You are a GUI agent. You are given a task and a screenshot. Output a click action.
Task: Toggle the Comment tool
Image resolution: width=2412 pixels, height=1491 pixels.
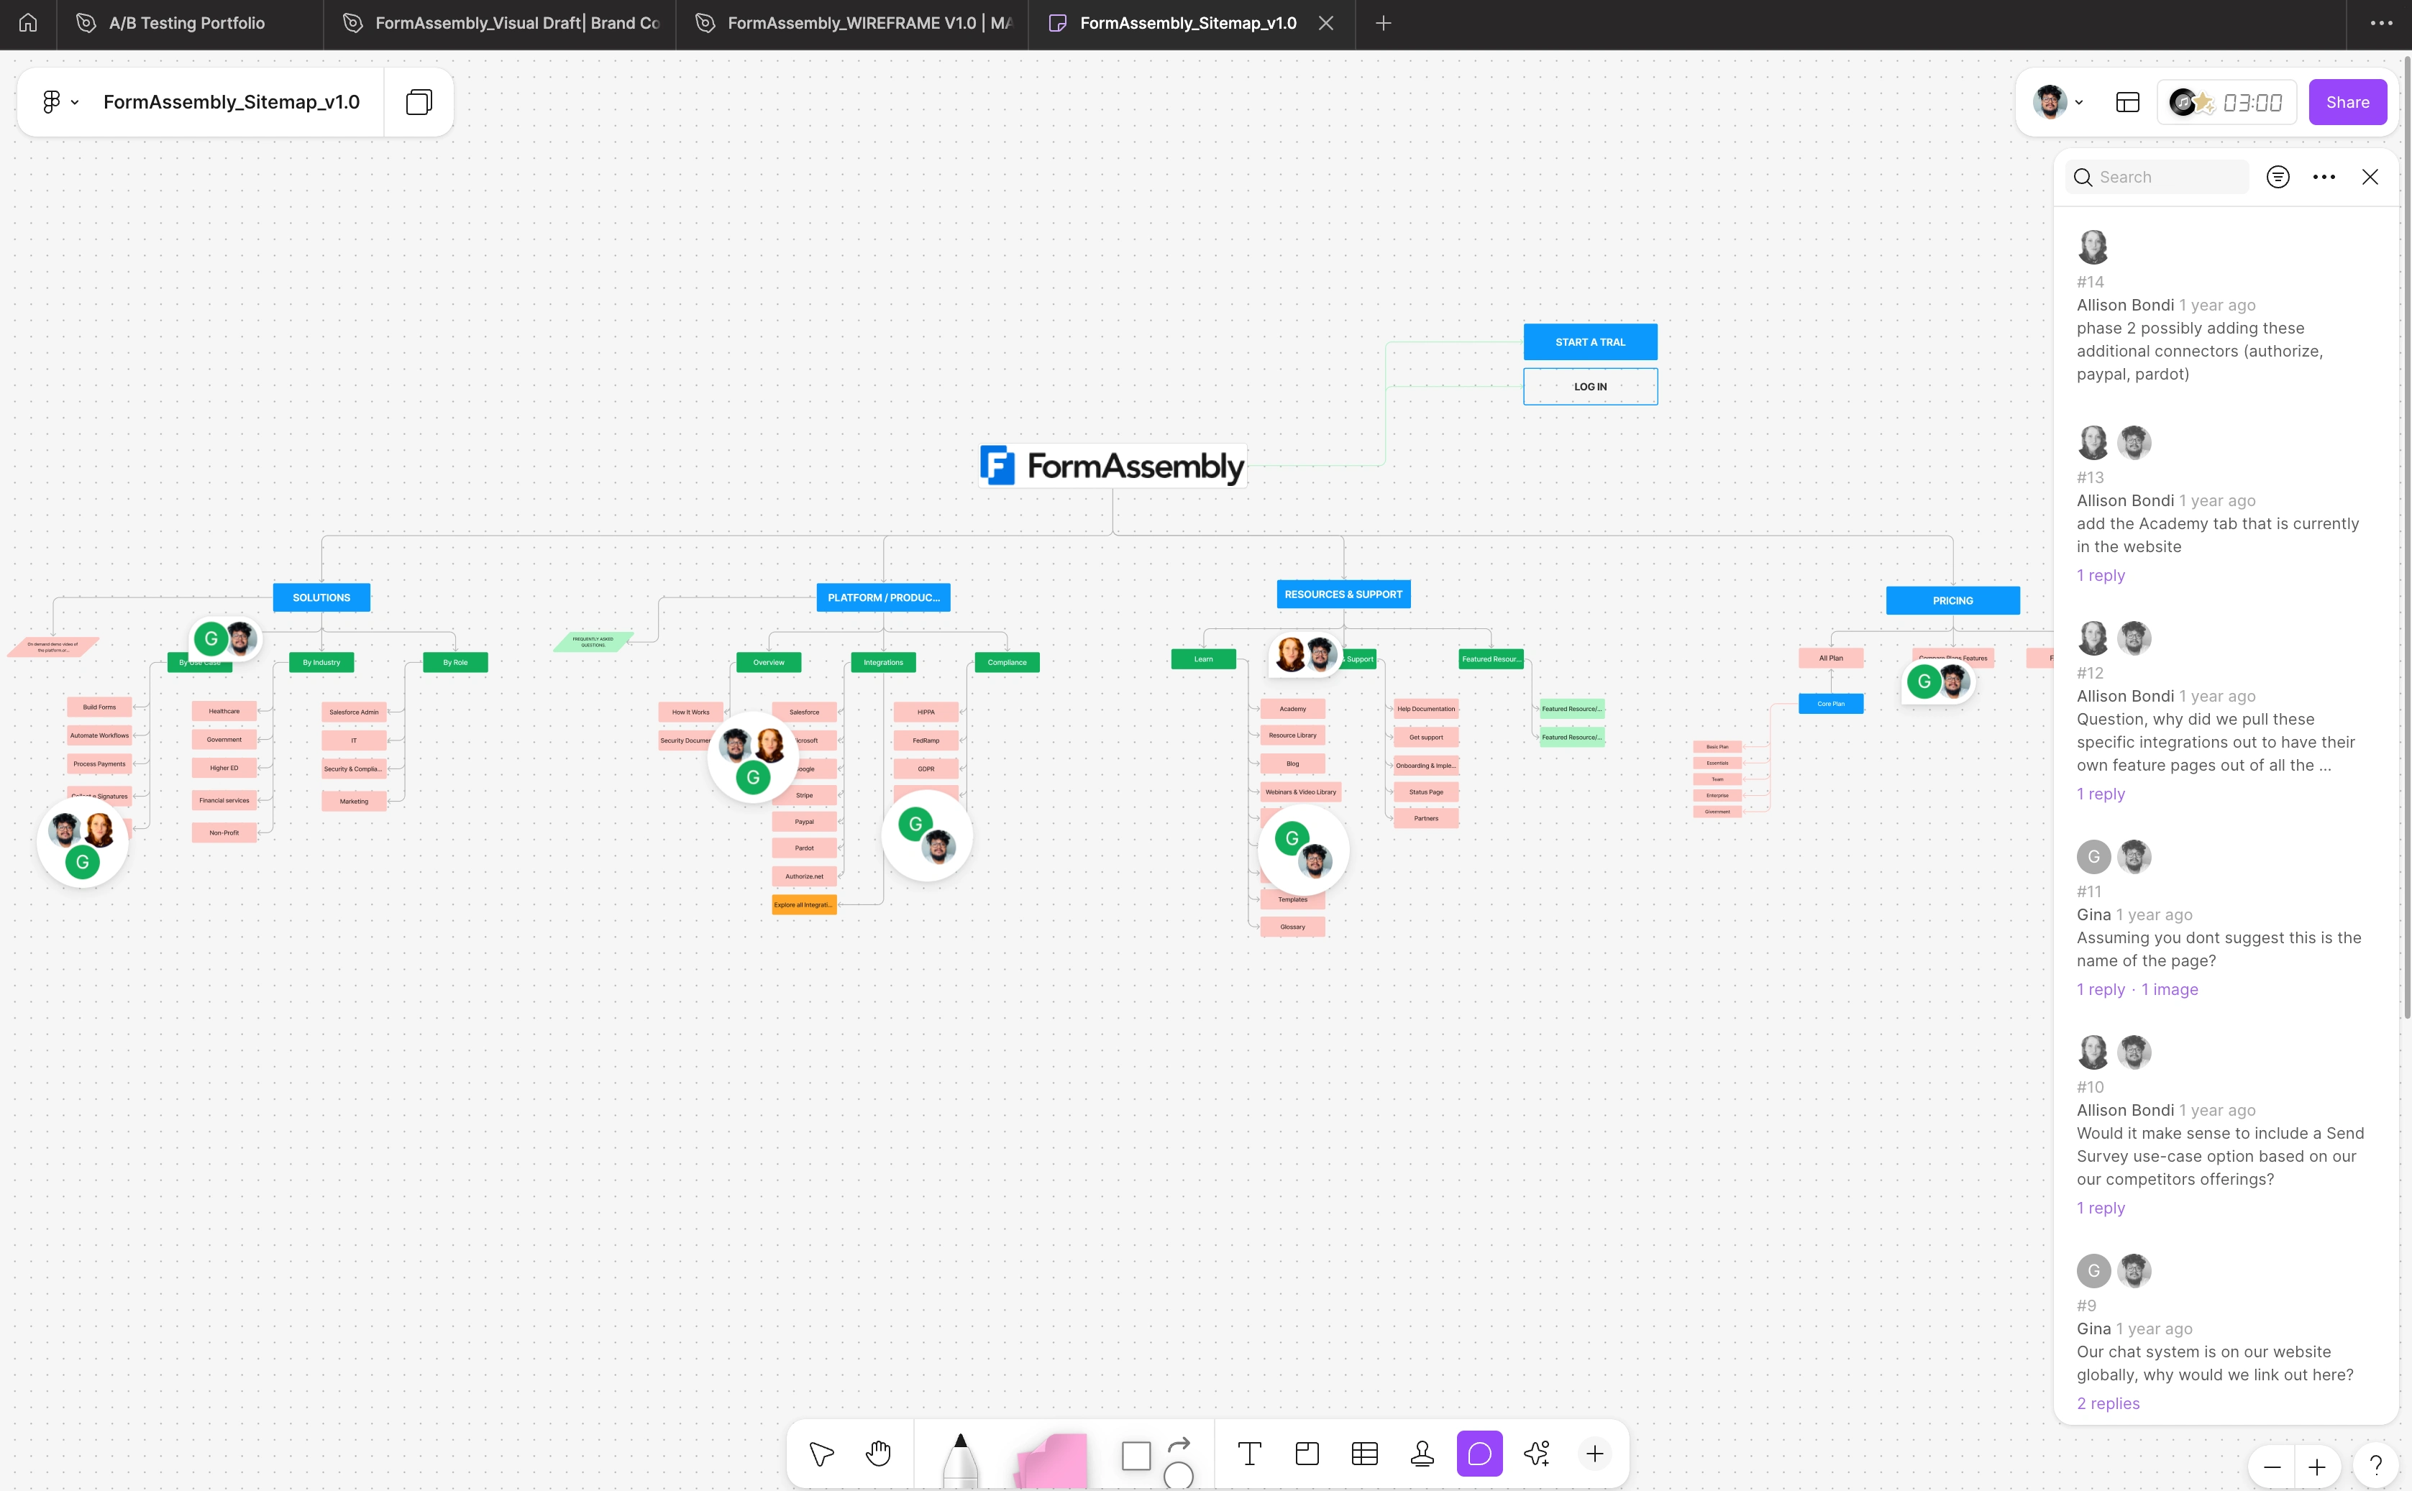1479,1454
